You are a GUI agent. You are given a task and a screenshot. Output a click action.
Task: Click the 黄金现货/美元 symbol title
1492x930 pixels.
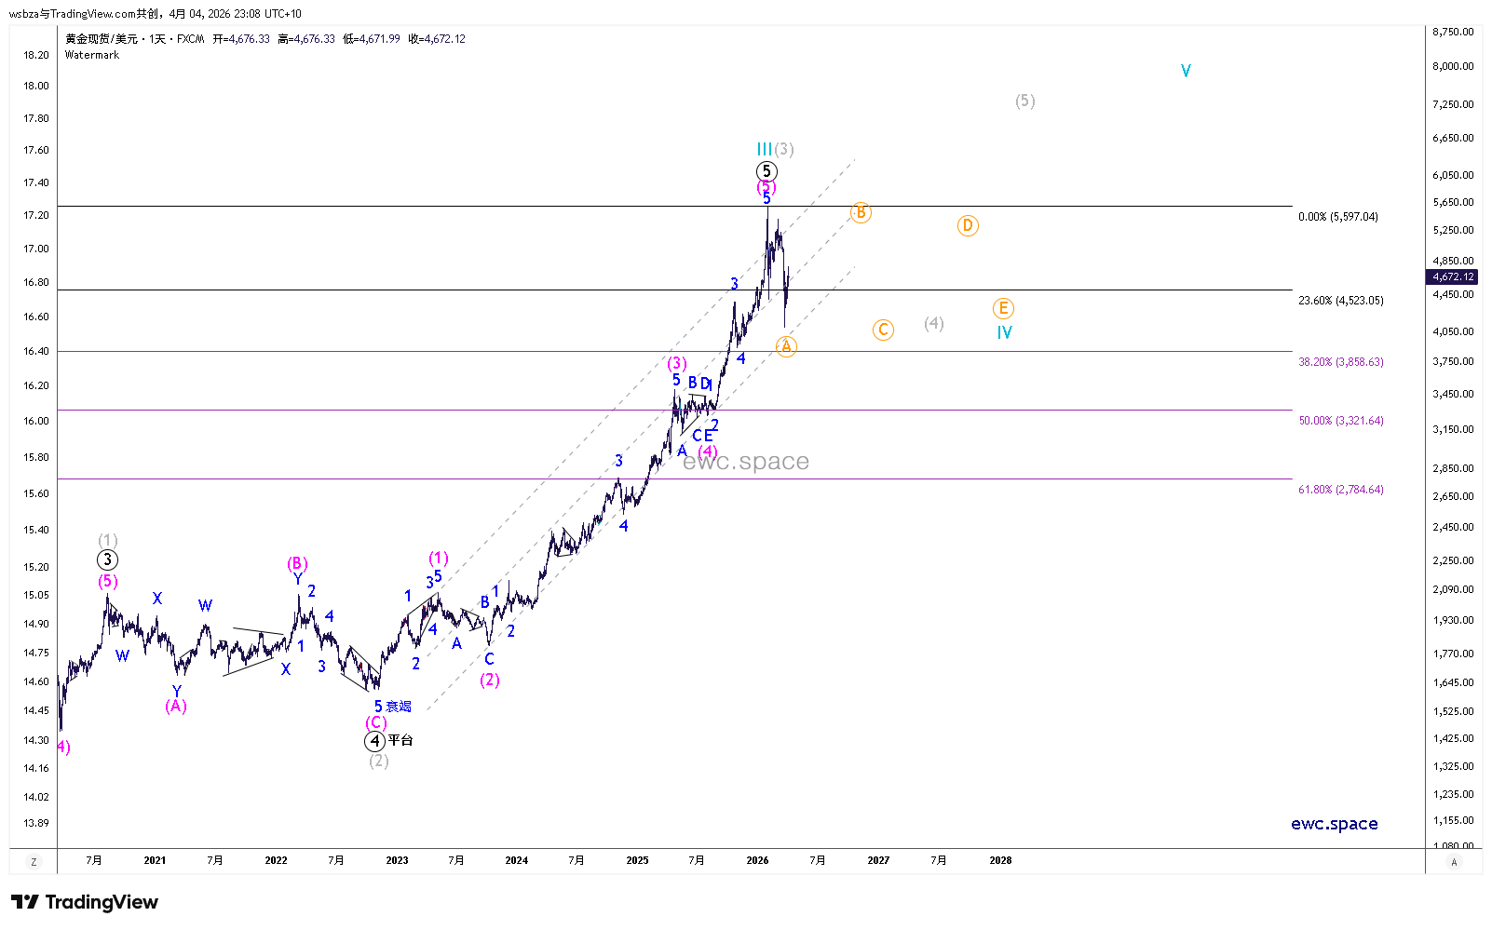pos(102,39)
